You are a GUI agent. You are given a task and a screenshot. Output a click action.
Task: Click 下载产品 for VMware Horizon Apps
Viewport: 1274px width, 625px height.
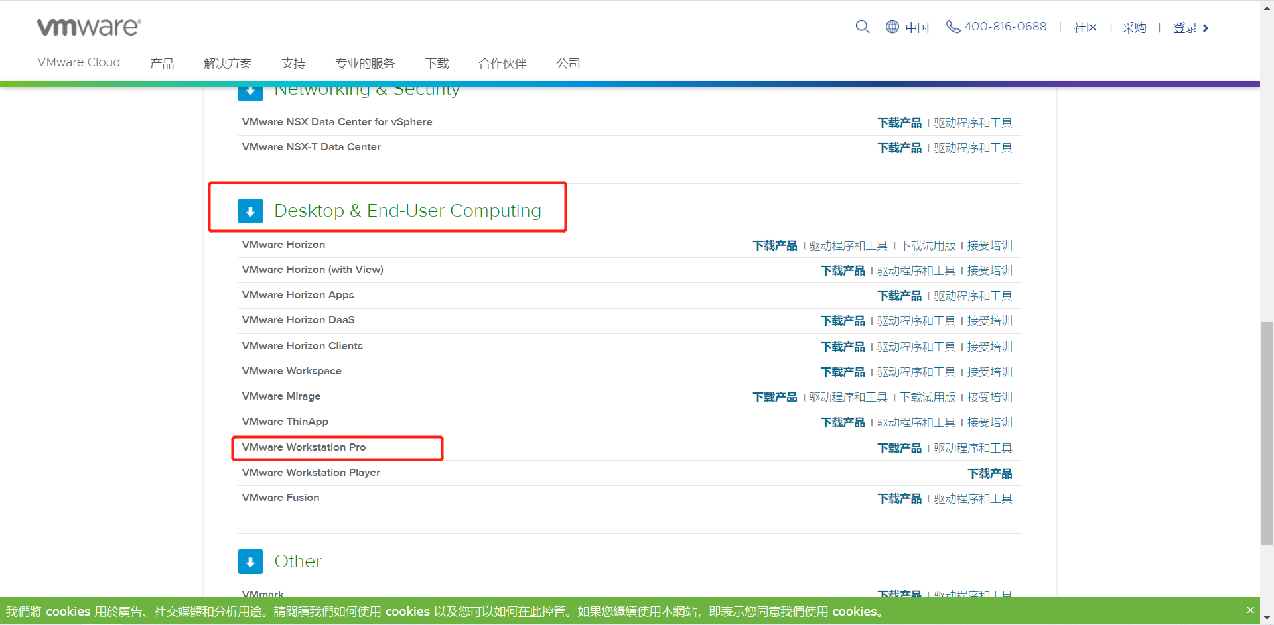(899, 296)
